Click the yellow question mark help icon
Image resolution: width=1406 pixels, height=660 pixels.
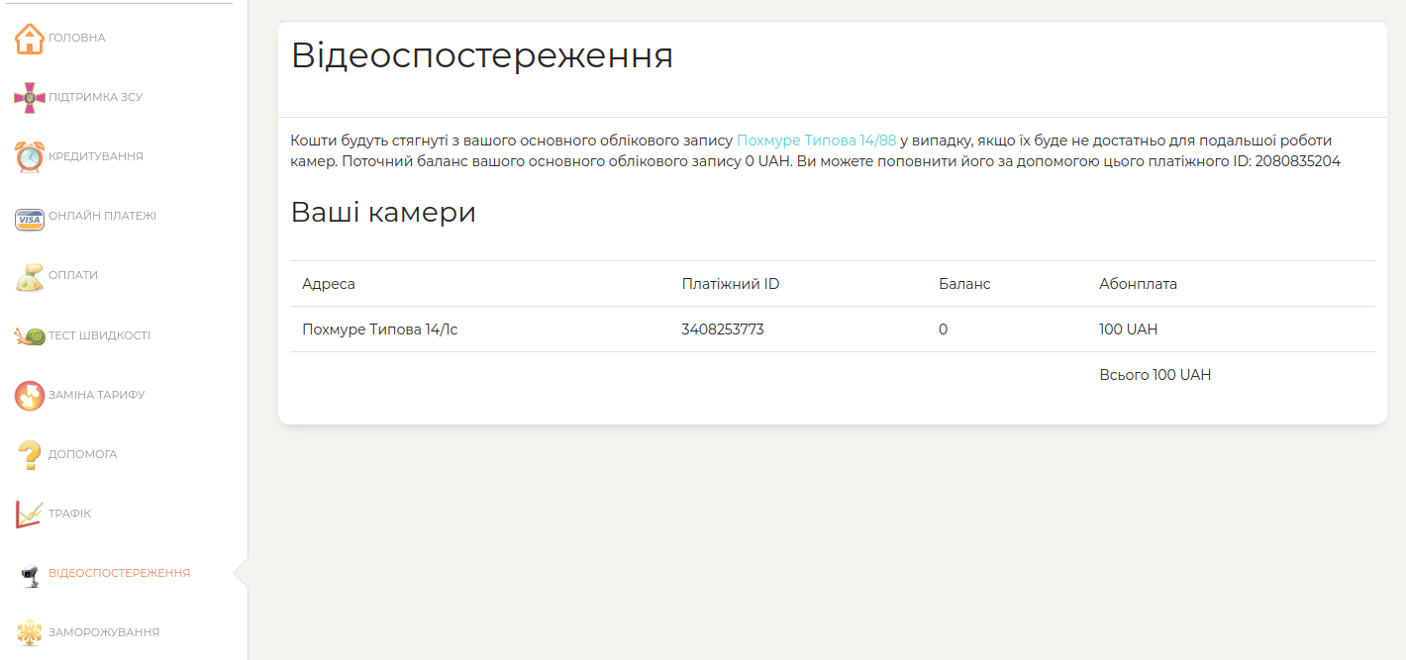[30, 455]
